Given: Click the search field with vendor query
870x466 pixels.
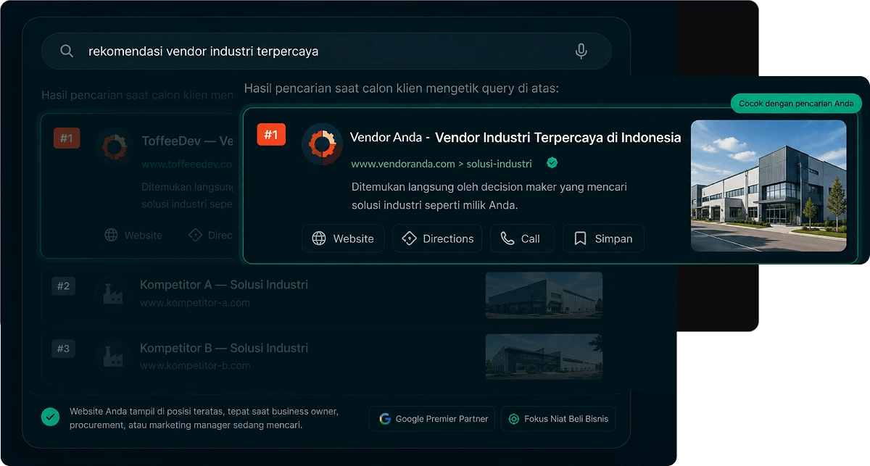Looking at the screenshot, I should point(326,51).
